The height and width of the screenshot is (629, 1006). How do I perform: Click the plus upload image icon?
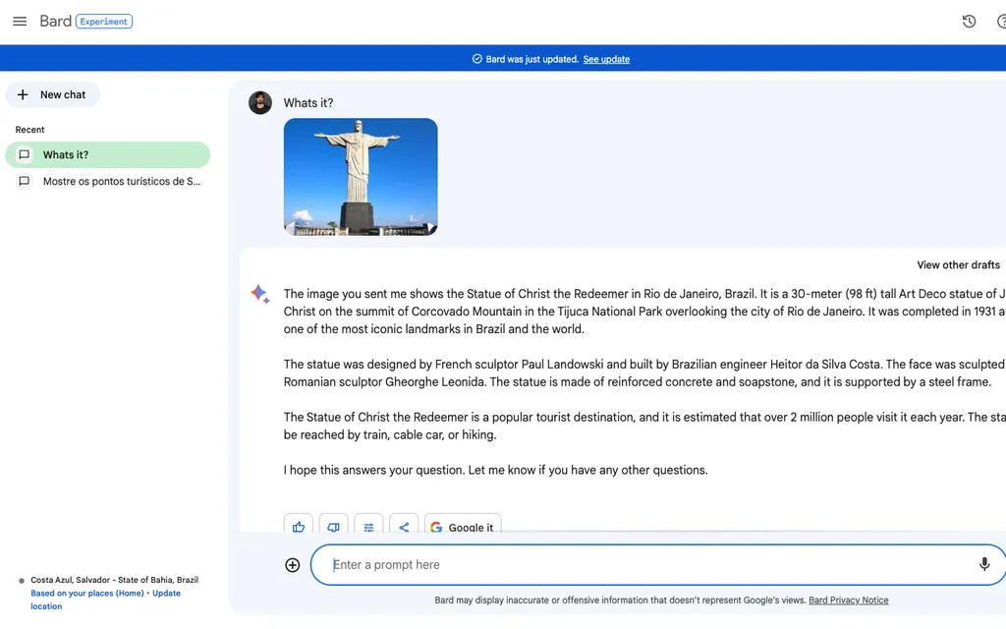click(x=292, y=565)
